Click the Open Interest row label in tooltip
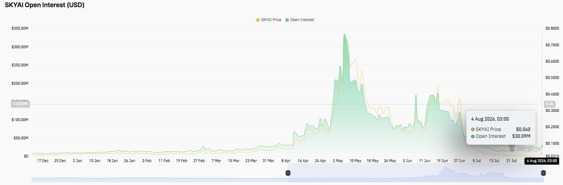 click(x=491, y=136)
